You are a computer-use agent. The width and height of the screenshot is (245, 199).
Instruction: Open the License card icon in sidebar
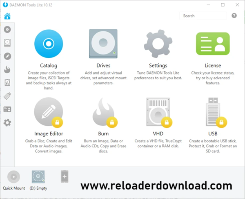click(x=7, y=109)
